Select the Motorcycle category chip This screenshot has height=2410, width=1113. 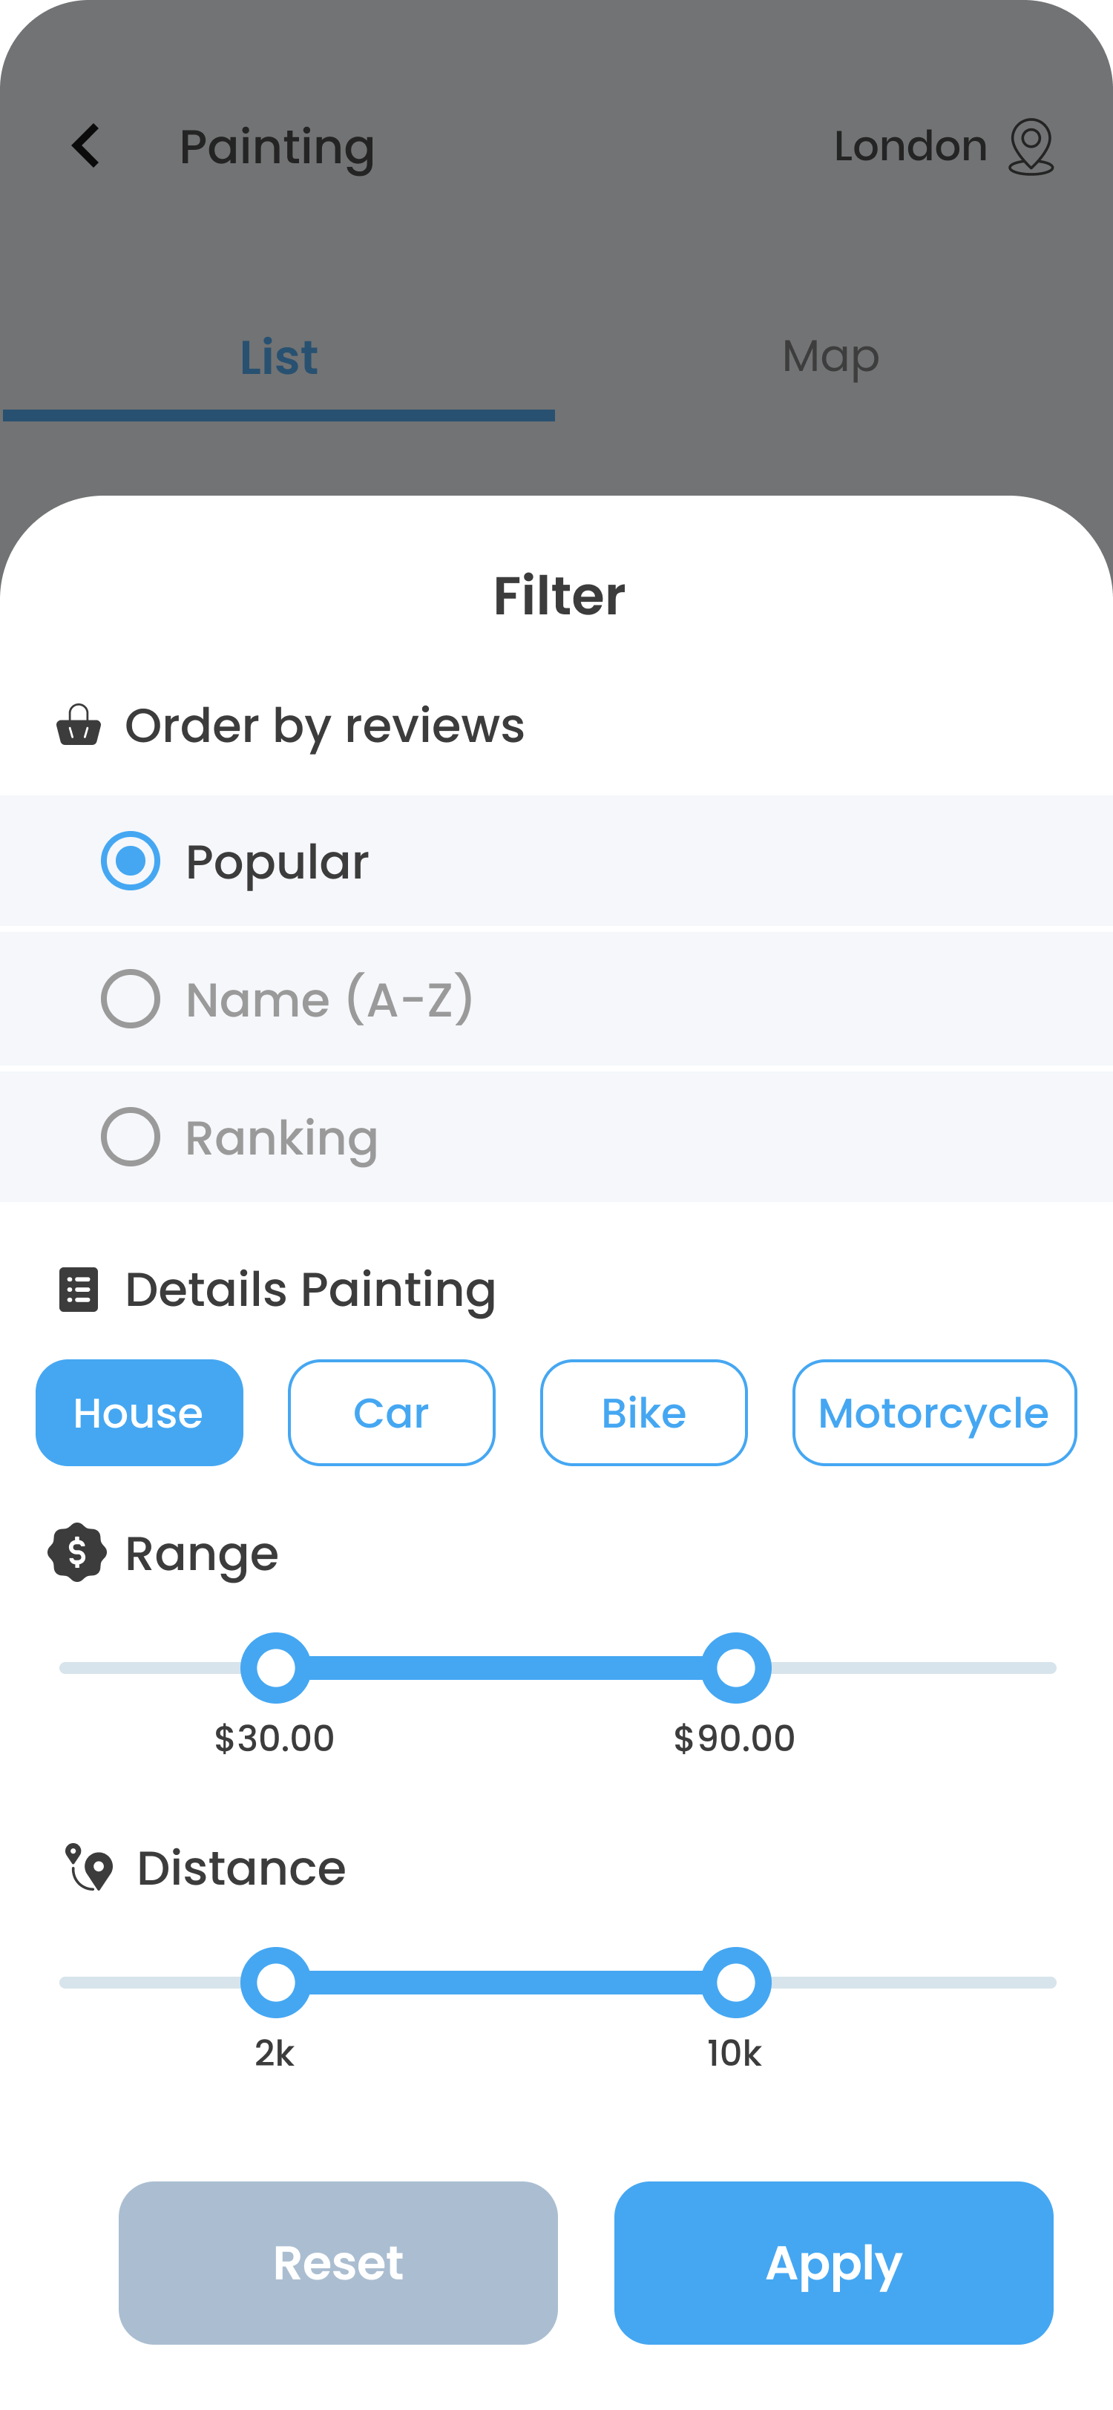pyautogui.click(x=933, y=1413)
